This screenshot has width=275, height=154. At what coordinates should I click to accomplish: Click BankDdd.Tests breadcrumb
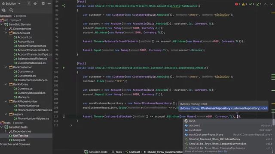[96, 152]
